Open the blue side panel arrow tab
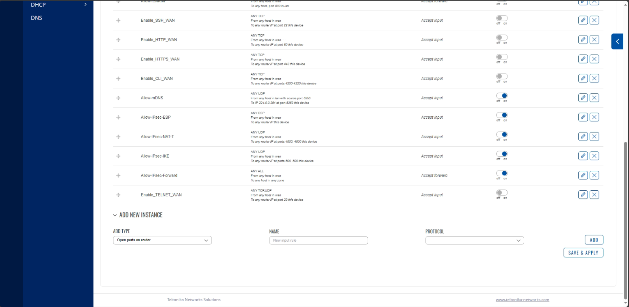Screen dimensions: 629x307 point(617,42)
